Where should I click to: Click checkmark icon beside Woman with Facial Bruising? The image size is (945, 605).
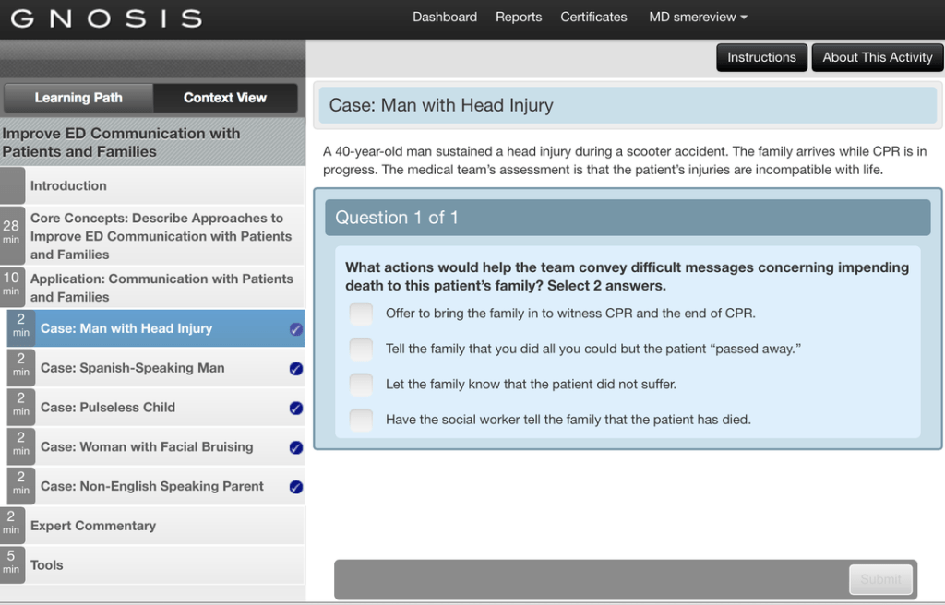pyautogui.click(x=295, y=447)
